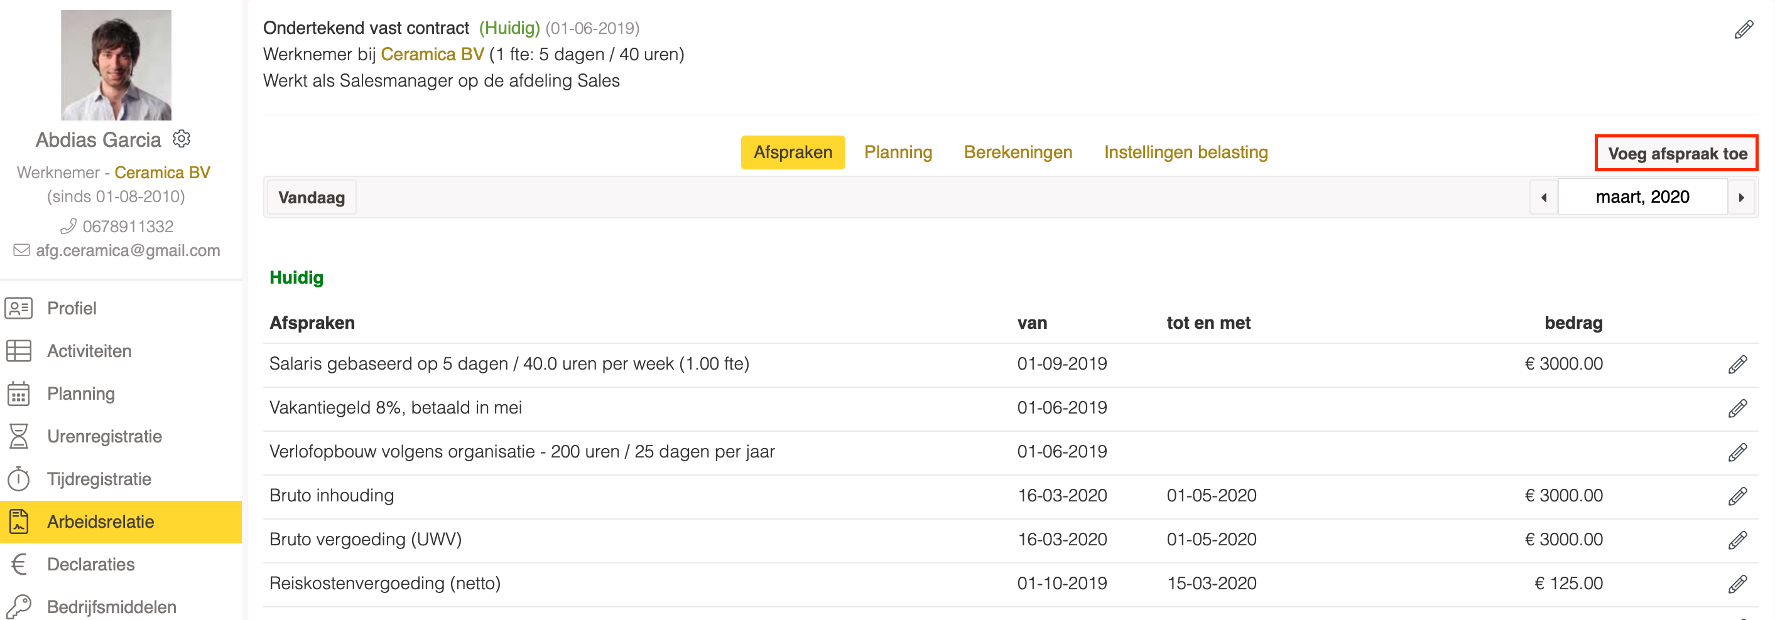1775x620 pixels.
Task: Click the € 125.00 amount
Action: coord(1568,584)
